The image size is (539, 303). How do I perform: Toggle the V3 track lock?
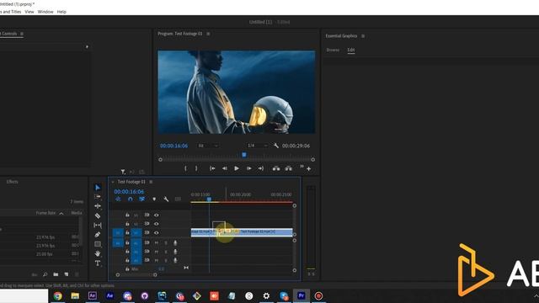click(x=127, y=215)
